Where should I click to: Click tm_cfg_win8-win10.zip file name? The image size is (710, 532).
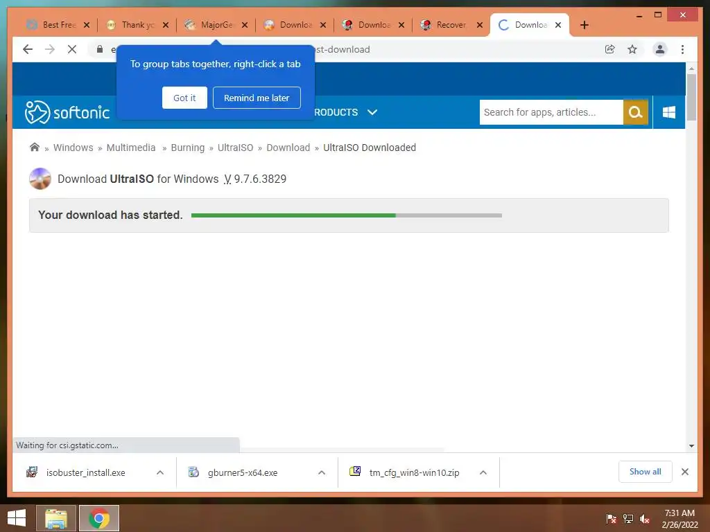point(415,472)
